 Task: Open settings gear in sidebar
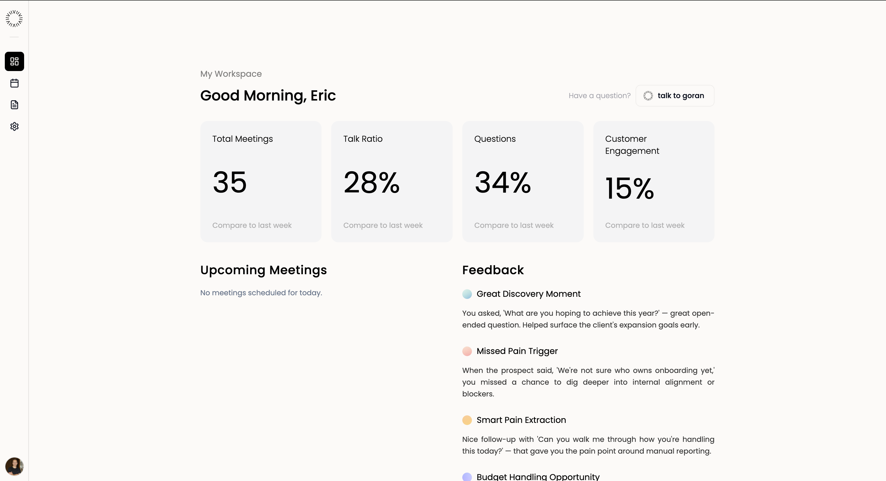click(14, 126)
